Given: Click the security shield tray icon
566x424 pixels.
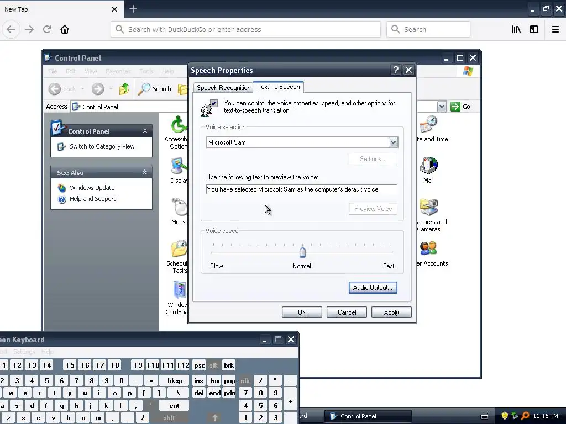Looking at the screenshot, I should point(505,416).
